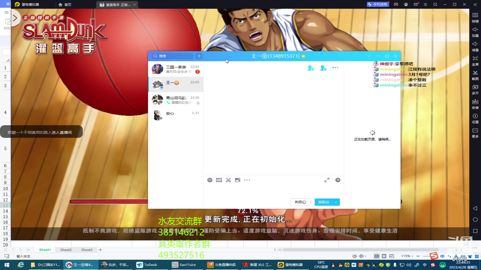Open emulator 设置 settings
This screenshot has height=270, width=481.
coord(475,118)
